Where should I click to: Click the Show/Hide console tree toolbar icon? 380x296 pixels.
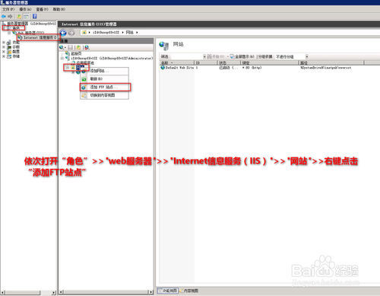coord(26,17)
